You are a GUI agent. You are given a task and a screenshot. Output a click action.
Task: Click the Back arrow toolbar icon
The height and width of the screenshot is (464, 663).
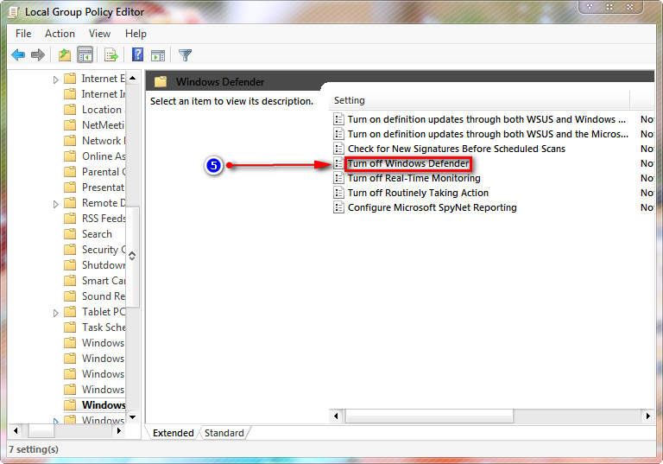pyautogui.click(x=18, y=55)
